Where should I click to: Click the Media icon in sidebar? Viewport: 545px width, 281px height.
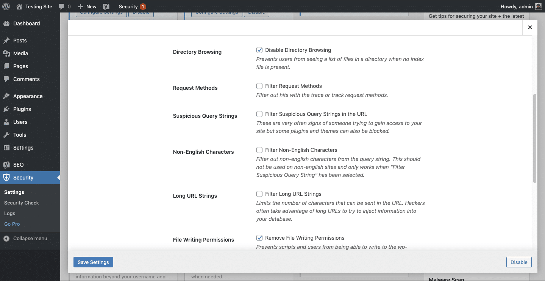tap(6, 53)
